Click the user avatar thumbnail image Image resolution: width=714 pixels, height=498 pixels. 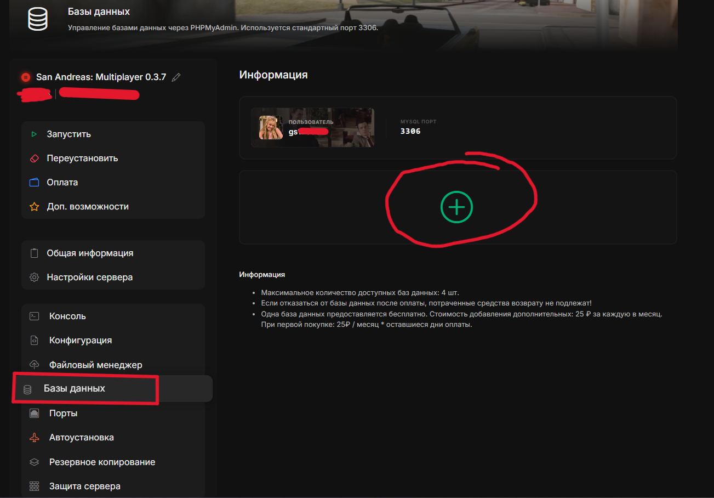pyautogui.click(x=271, y=127)
